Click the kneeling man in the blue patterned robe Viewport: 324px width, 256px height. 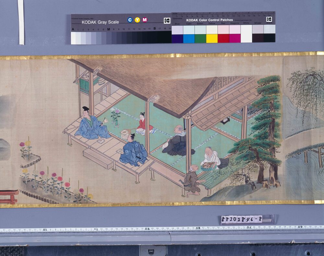[x=134, y=150]
